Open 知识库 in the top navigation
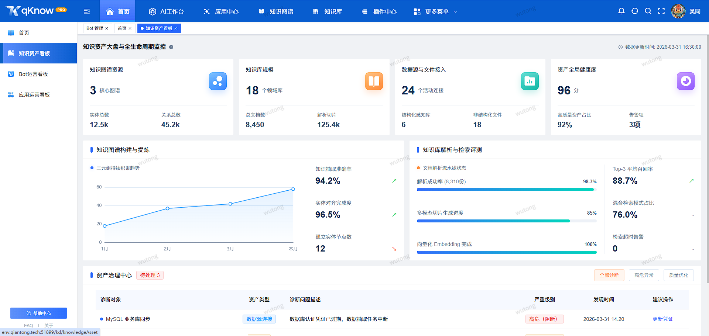Screen dimensions: 709x336 (327, 11)
